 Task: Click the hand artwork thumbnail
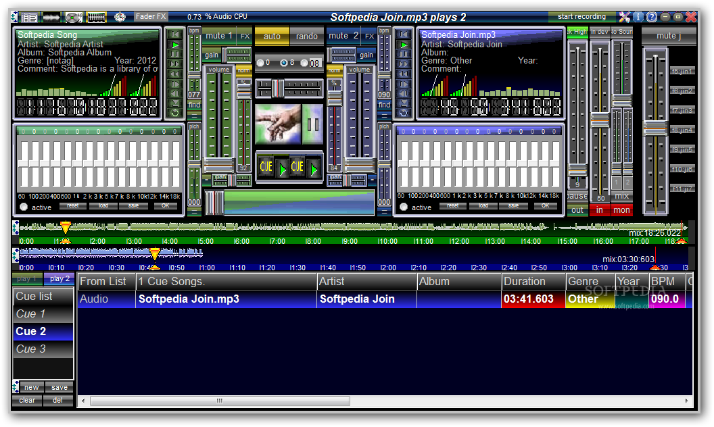278,124
